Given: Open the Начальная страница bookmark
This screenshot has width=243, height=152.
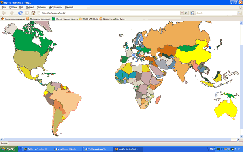Looking at the screenshot, I should 13,19.
